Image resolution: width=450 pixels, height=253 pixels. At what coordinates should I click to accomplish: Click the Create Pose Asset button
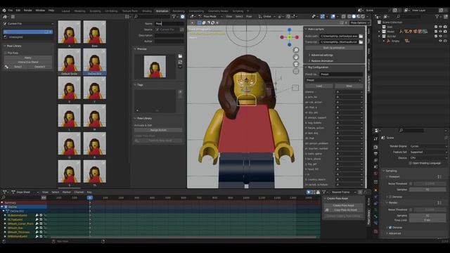click(343, 205)
